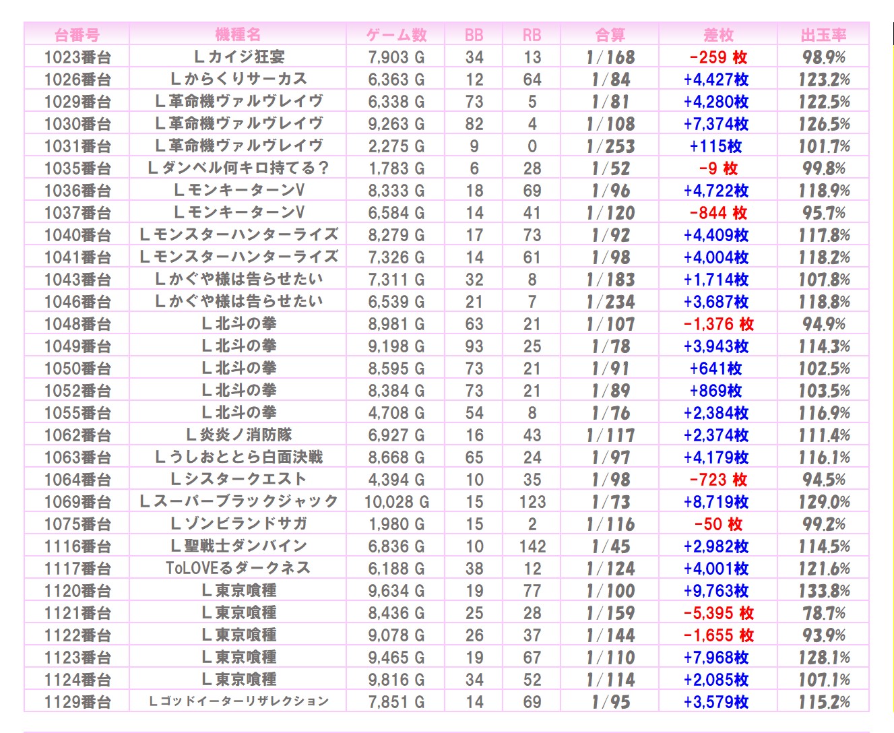Select 1041番台 cell

click(77, 257)
